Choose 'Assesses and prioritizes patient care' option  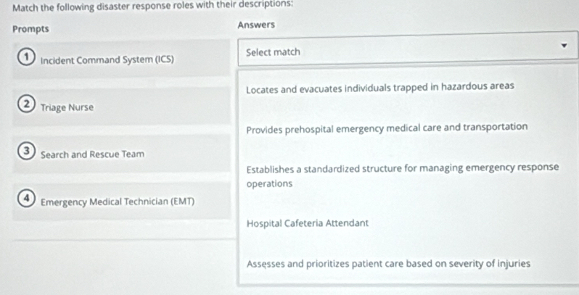pos(387,264)
